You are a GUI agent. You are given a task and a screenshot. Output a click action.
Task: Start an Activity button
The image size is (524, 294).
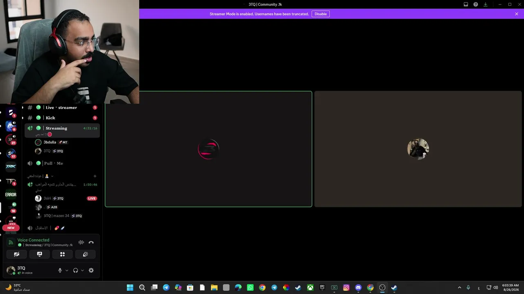click(x=63, y=254)
